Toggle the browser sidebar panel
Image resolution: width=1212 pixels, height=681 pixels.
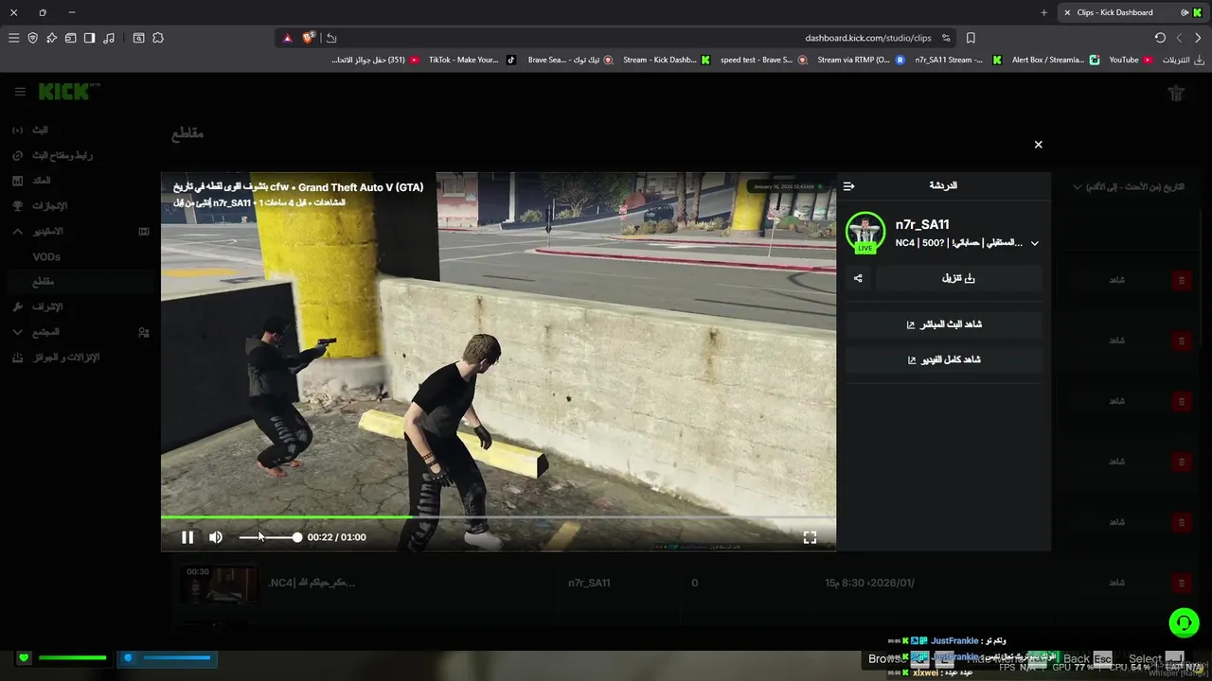(89, 38)
